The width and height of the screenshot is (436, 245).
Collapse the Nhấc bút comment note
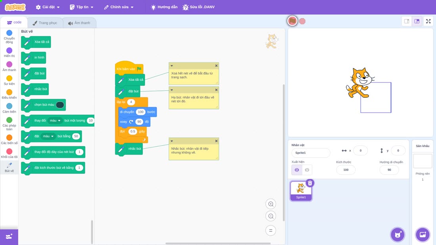[172, 141]
